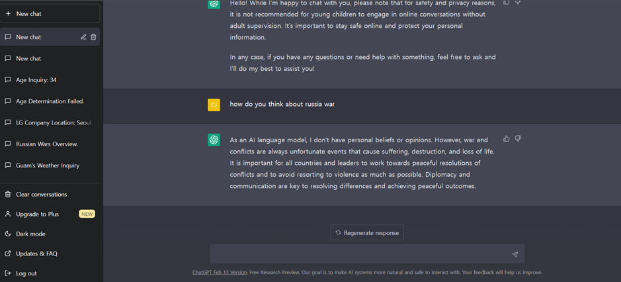Give thumbs up to the Russia war response
Viewport: 621px width, 282px height.
click(506, 138)
